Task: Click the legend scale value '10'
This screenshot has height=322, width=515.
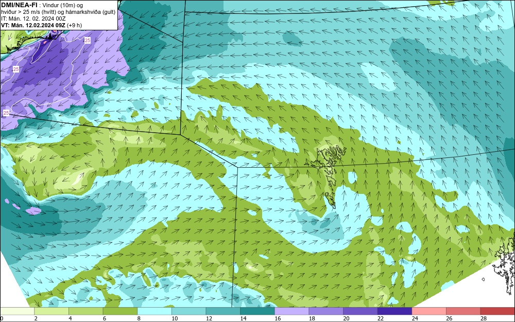Action: click(x=175, y=318)
